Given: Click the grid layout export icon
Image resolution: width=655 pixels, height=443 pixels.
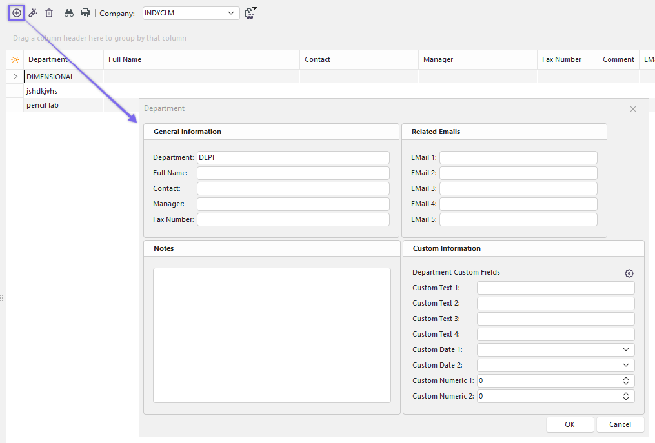Looking at the screenshot, I should pyautogui.click(x=250, y=13).
